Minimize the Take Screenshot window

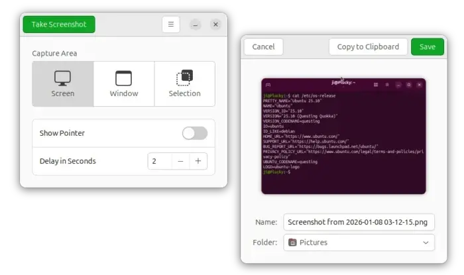[x=196, y=25]
